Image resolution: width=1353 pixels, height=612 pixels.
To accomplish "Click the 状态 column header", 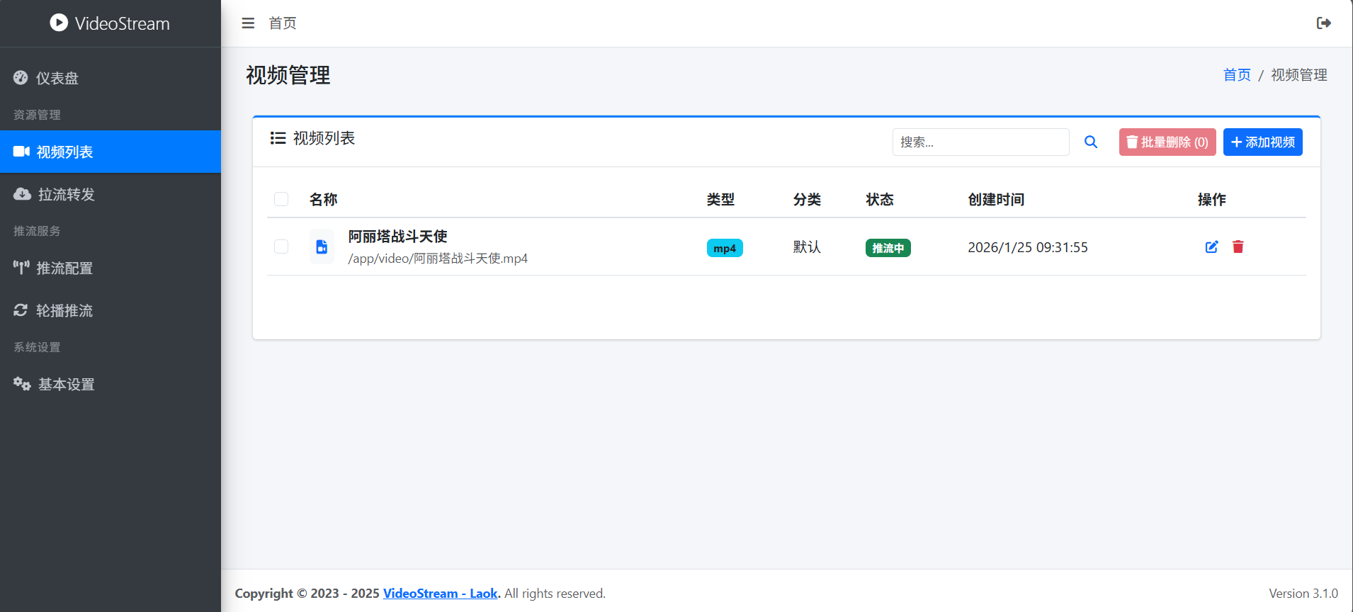I will (880, 200).
